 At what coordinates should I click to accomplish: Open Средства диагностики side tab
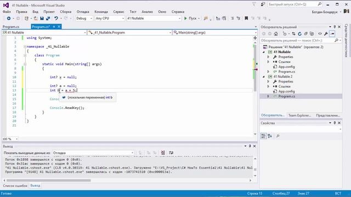346,40
